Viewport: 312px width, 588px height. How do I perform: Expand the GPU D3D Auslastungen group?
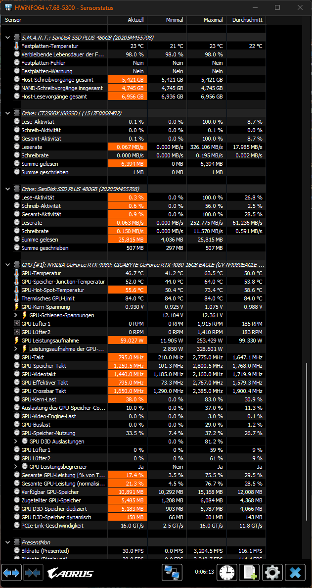16,441
